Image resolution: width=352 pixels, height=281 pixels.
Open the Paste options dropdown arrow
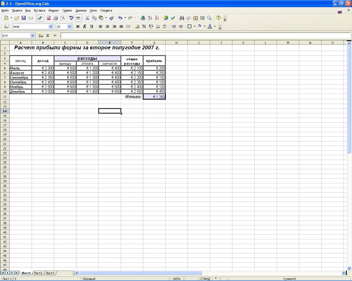pyautogui.click(x=106, y=18)
